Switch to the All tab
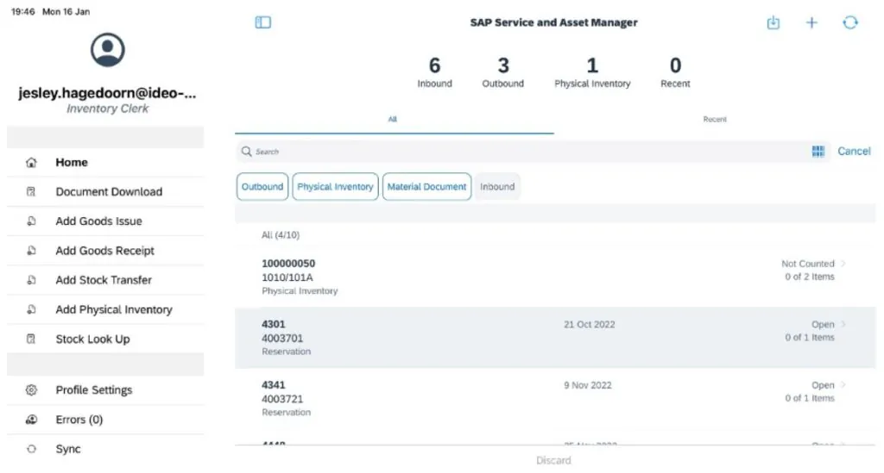 pyautogui.click(x=394, y=119)
